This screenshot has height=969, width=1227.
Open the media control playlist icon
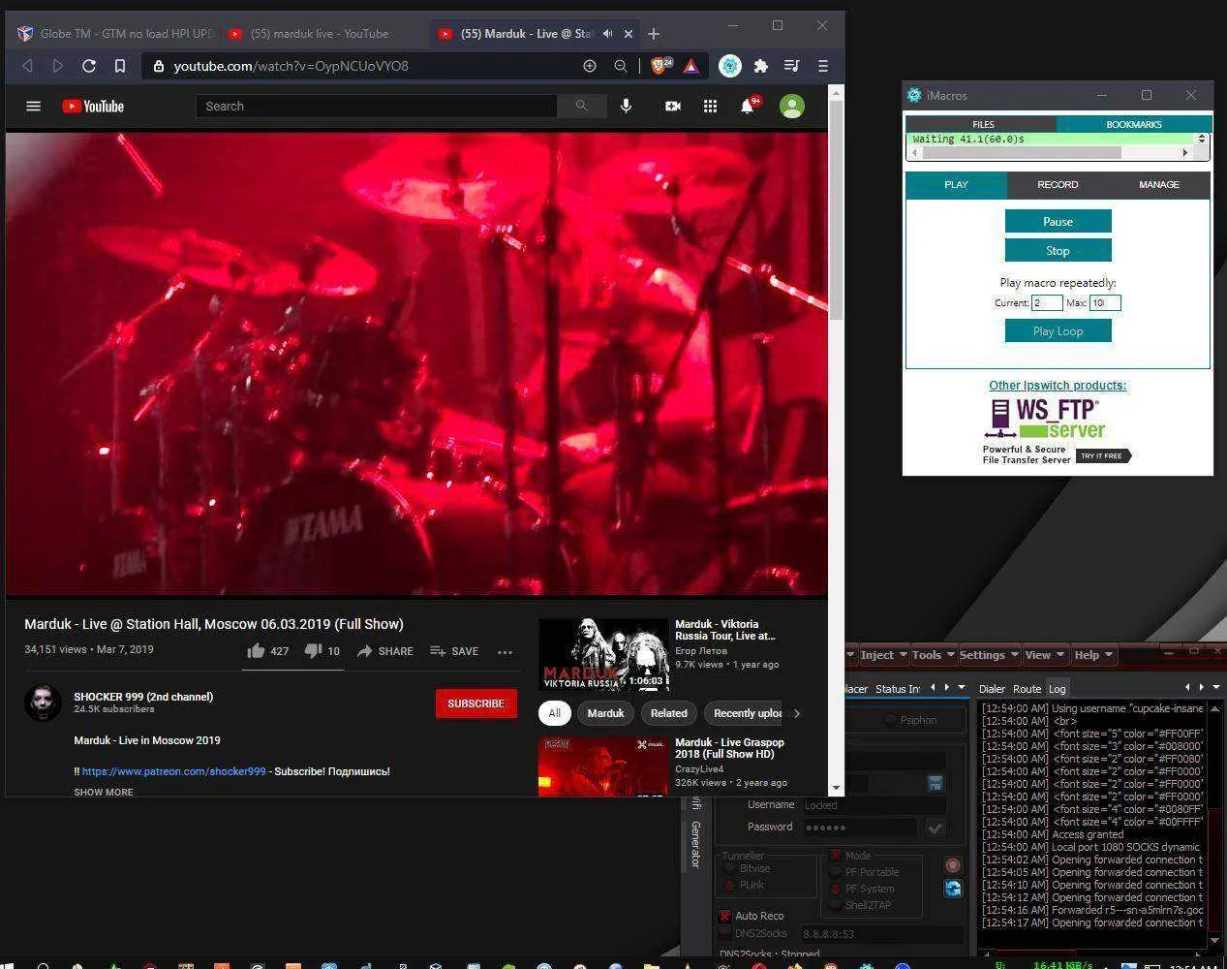791,66
